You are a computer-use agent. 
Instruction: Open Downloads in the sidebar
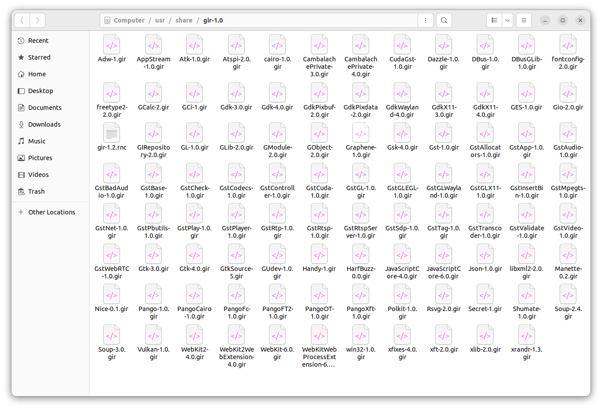51,124
